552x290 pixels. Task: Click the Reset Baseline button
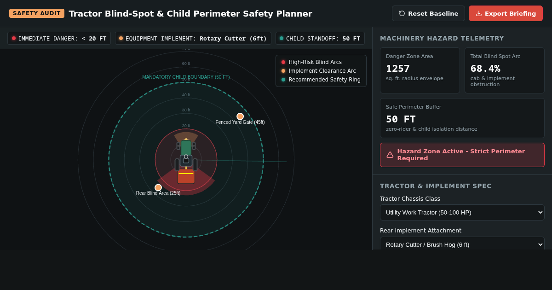(x=428, y=13)
